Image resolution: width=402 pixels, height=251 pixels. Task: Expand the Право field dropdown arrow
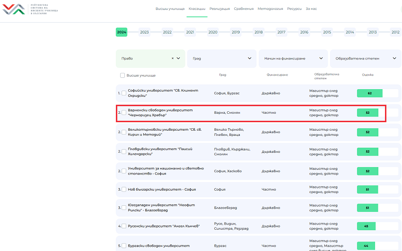(x=178, y=59)
